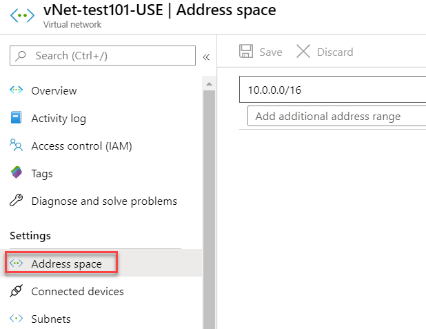Click the Connected devices plug icon
The image size is (426, 329).
[17, 291]
